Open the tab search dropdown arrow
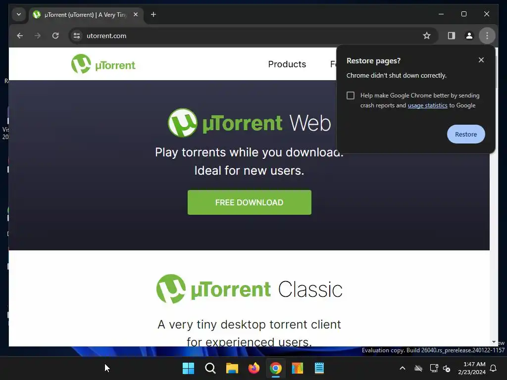This screenshot has width=507, height=380. [x=19, y=14]
